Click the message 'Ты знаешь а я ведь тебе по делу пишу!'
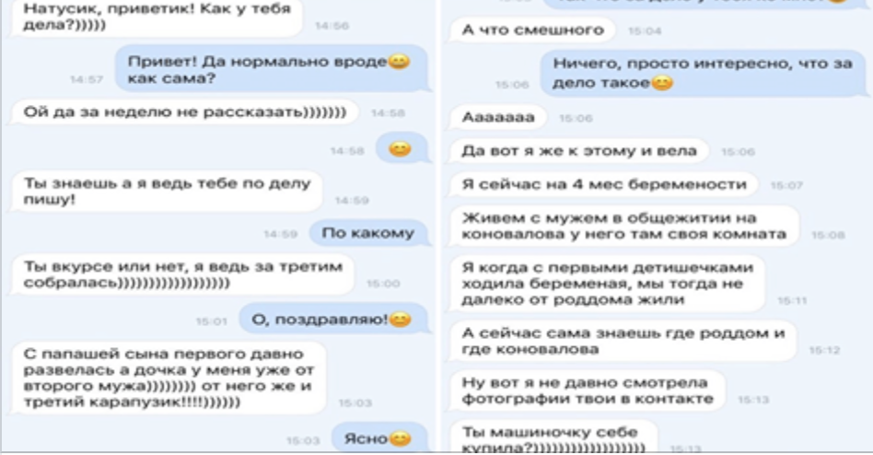The height and width of the screenshot is (455, 873). pyautogui.click(x=167, y=191)
